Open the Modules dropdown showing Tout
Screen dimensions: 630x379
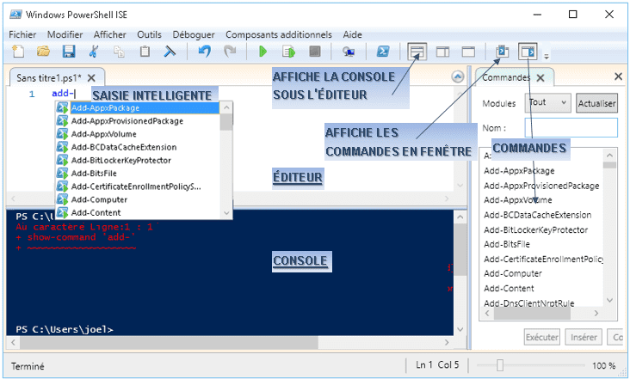pyautogui.click(x=547, y=103)
